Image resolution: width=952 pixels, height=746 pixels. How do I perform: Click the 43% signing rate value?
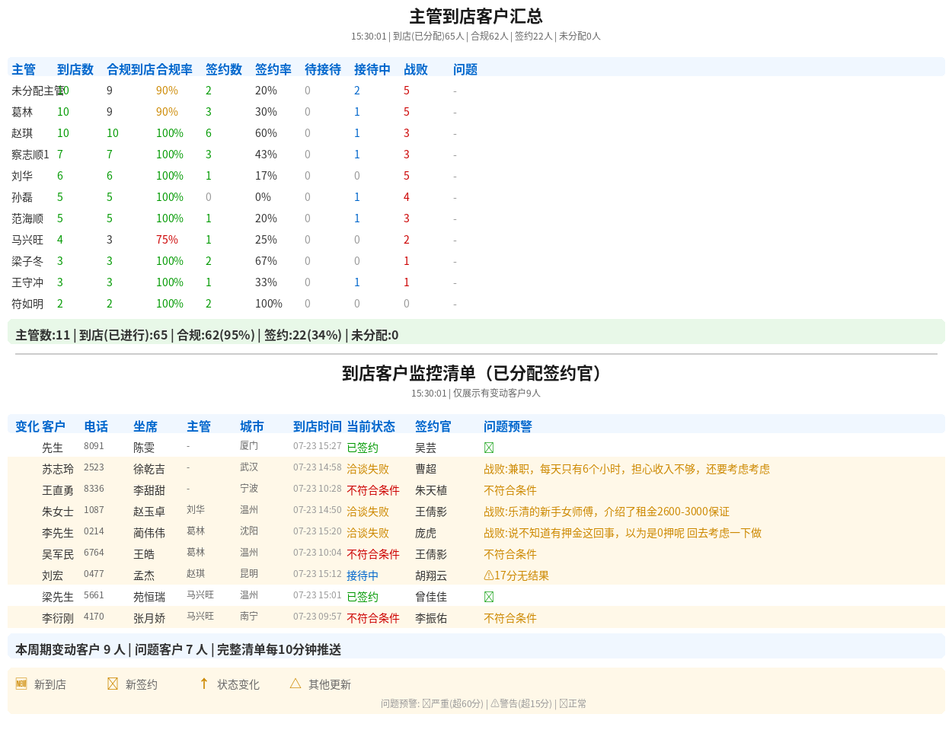coord(266,155)
